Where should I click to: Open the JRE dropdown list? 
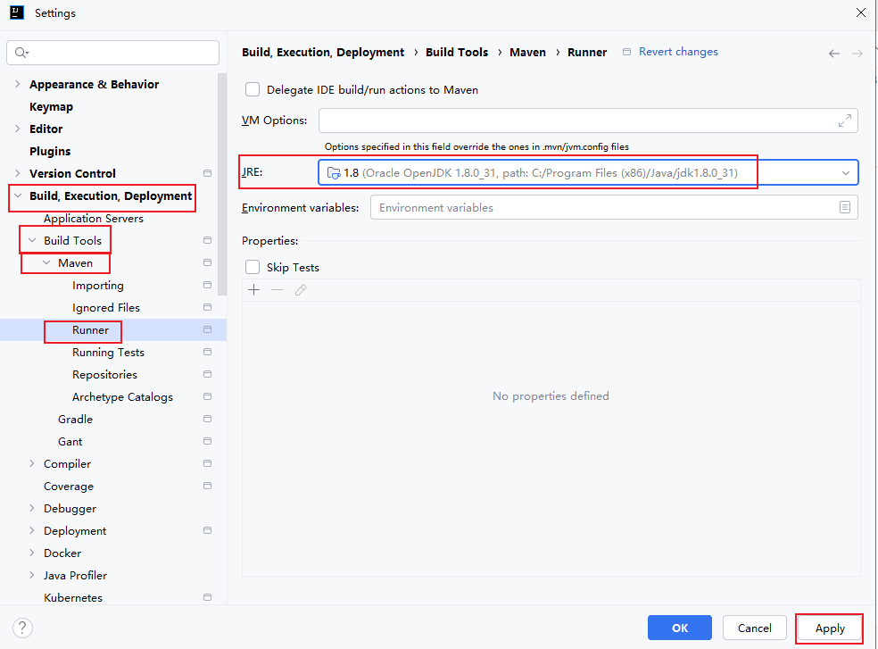846,173
